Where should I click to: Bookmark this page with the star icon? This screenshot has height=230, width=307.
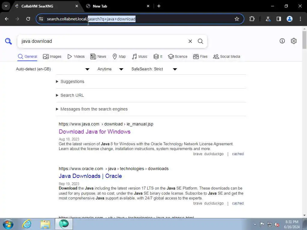pyautogui.click(x=237, y=19)
